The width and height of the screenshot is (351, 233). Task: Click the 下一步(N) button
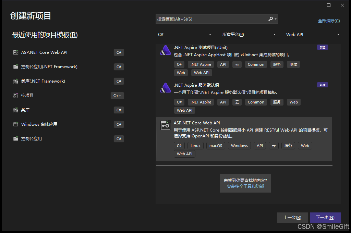point(325,217)
